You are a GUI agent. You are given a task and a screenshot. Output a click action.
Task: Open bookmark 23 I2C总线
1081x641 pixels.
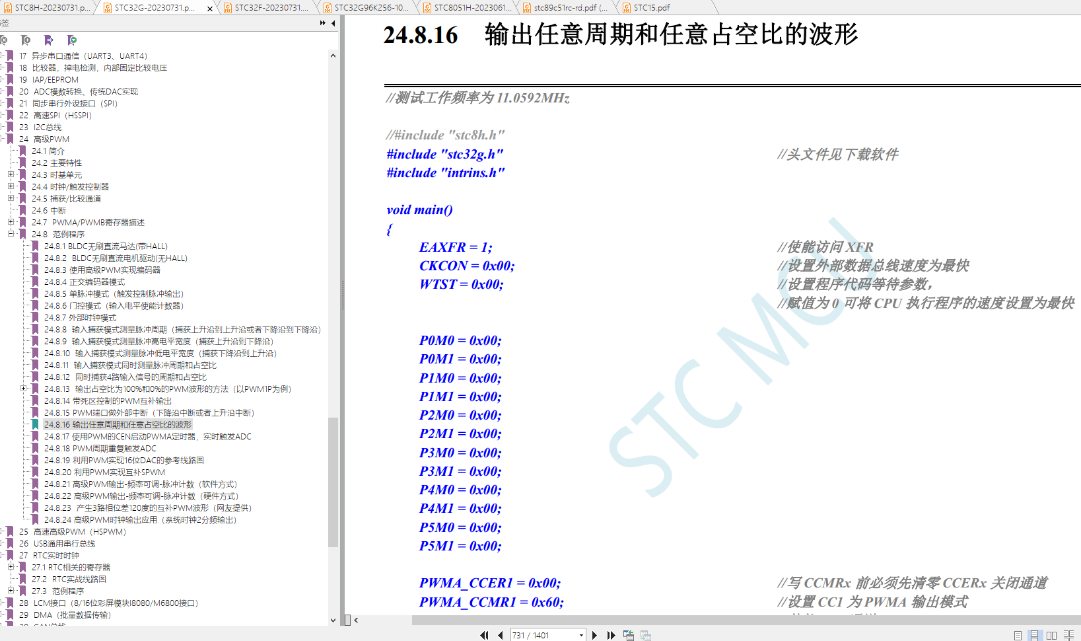(x=40, y=128)
